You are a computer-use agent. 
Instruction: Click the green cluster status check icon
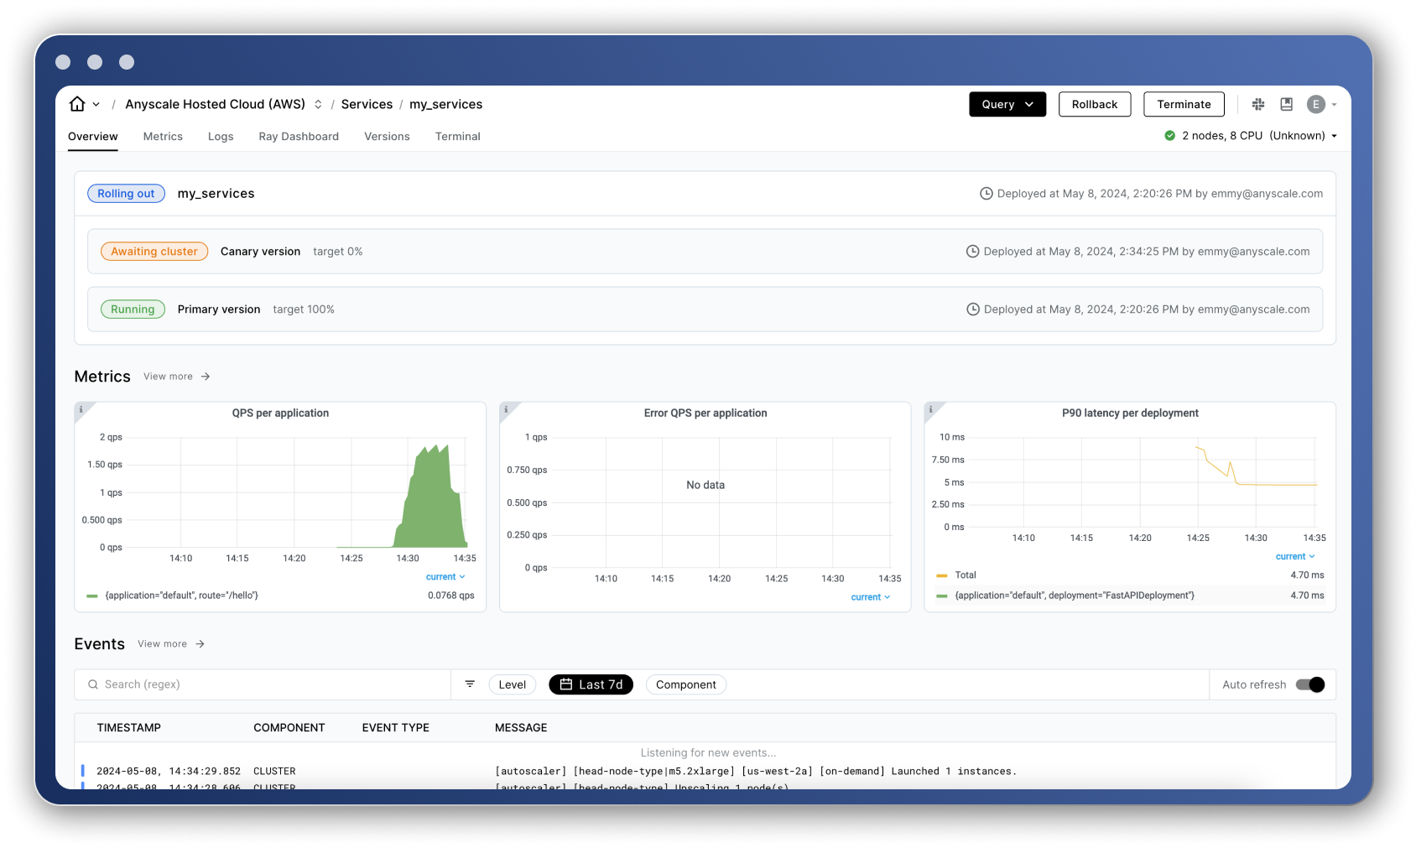tap(1169, 136)
